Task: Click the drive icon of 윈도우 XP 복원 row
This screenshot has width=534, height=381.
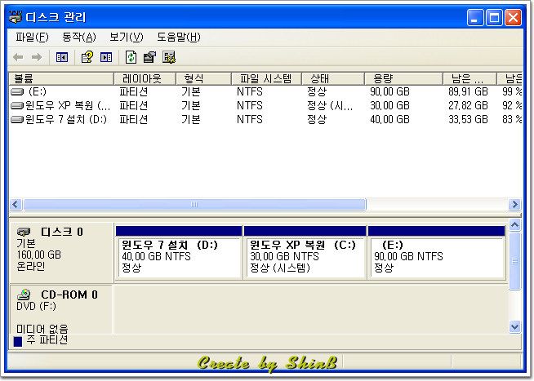Action: tap(17, 105)
